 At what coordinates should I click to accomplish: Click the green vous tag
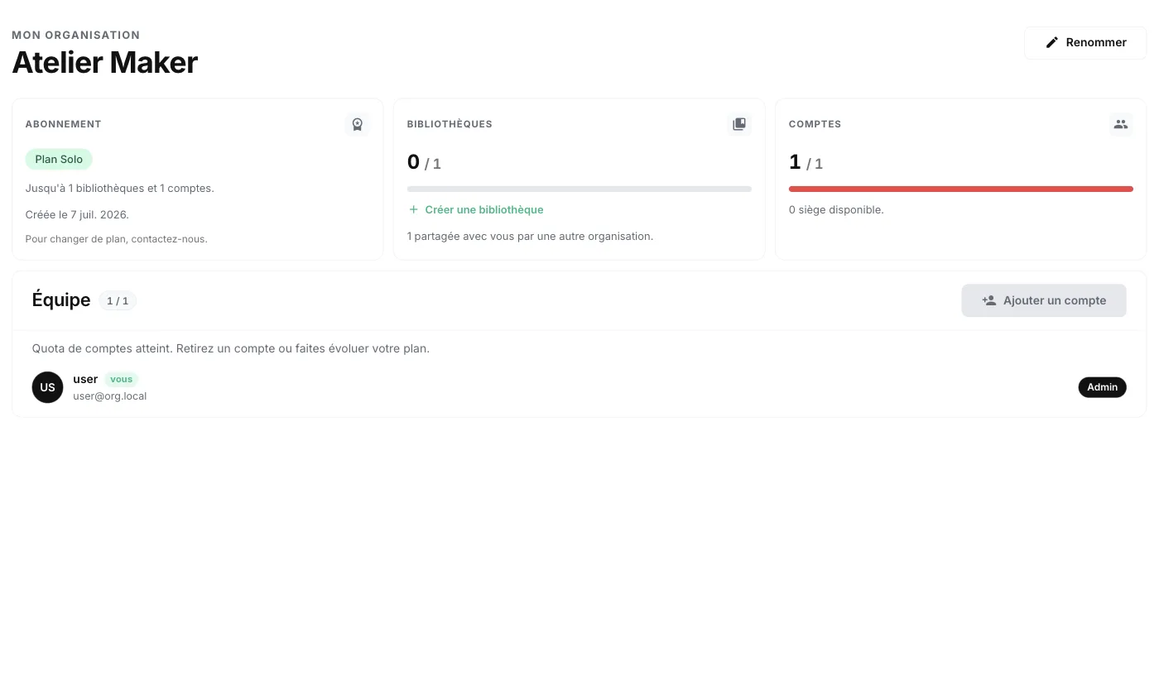click(x=121, y=379)
